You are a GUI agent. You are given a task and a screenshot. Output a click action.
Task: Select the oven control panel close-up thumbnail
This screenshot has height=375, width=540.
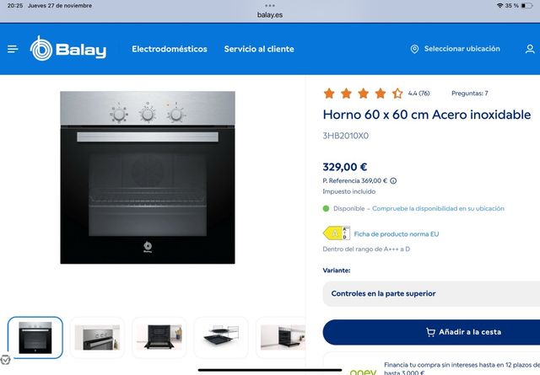[98, 337]
